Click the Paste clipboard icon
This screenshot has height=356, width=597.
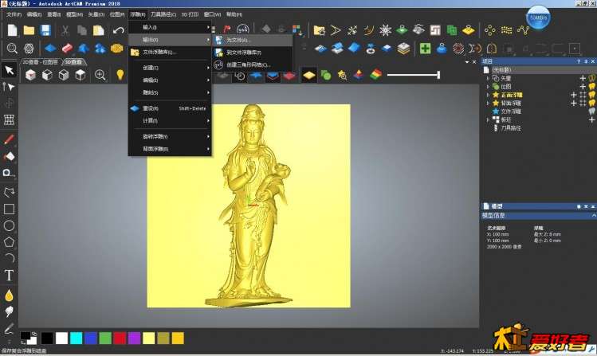pos(98,30)
